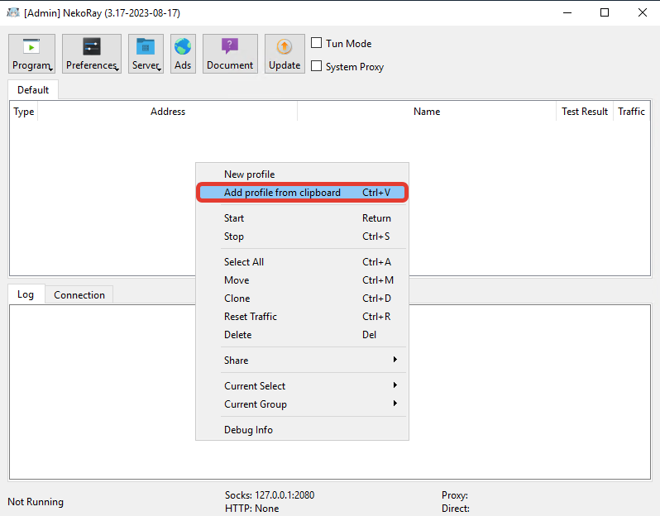Open the Program toolbar menu

(31, 54)
